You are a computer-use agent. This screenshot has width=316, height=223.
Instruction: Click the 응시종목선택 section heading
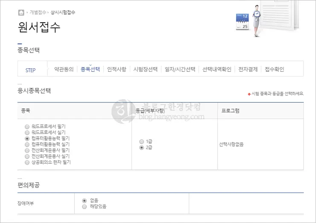[34, 91]
